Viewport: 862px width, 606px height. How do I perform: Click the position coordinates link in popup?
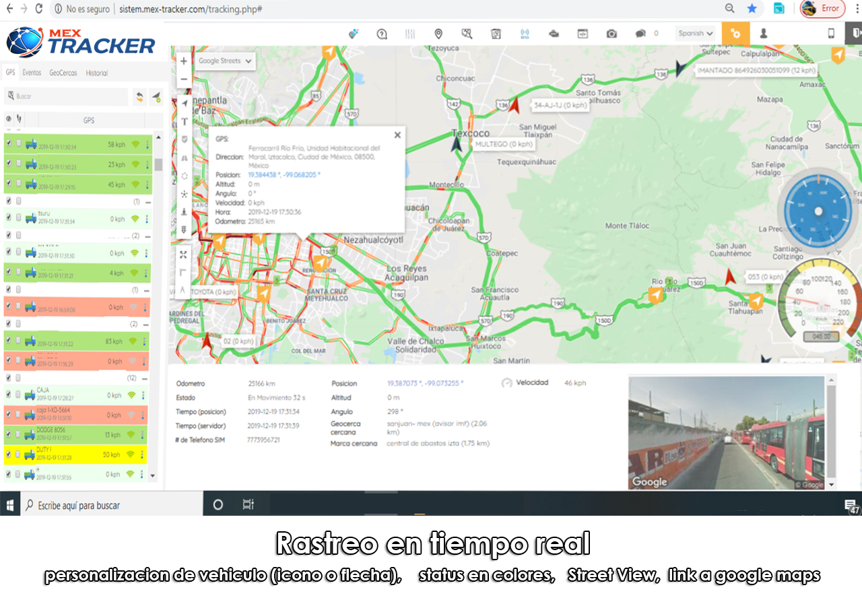pos(284,175)
